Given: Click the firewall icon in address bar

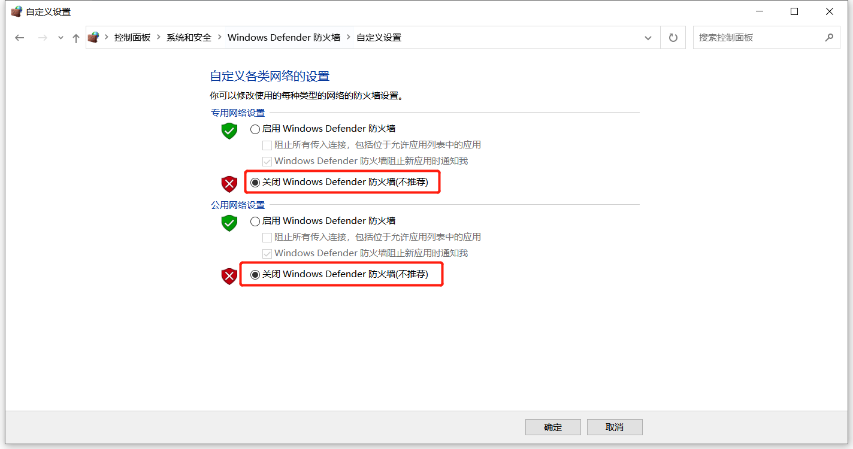Looking at the screenshot, I should tap(93, 37).
